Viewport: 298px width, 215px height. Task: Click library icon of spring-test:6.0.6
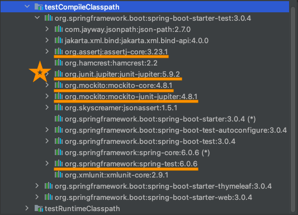59,163
